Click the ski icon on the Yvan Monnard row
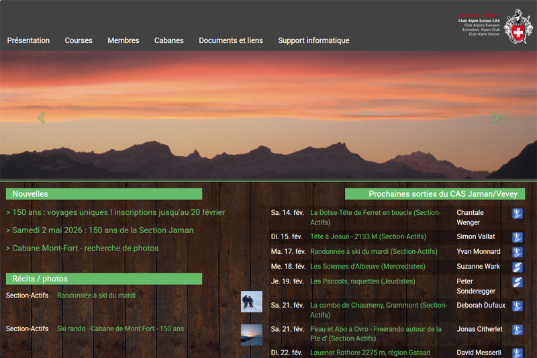 coord(518,252)
